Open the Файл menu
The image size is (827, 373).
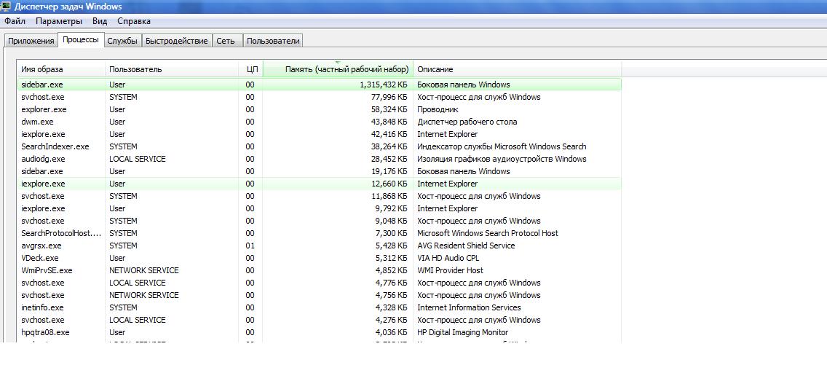15,22
